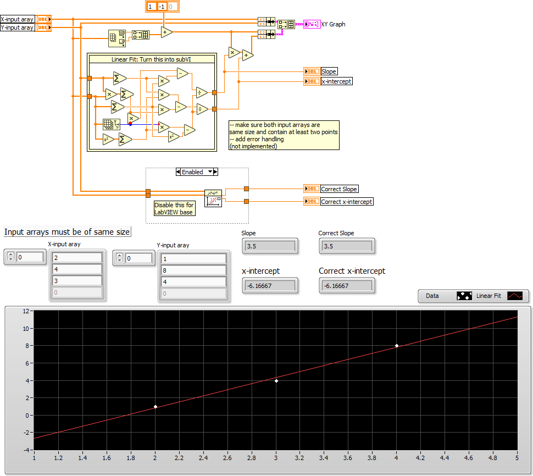This screenshot has height=476, width=533.
Task: Click the Y-input aray field containing 8
Action: 193,270
